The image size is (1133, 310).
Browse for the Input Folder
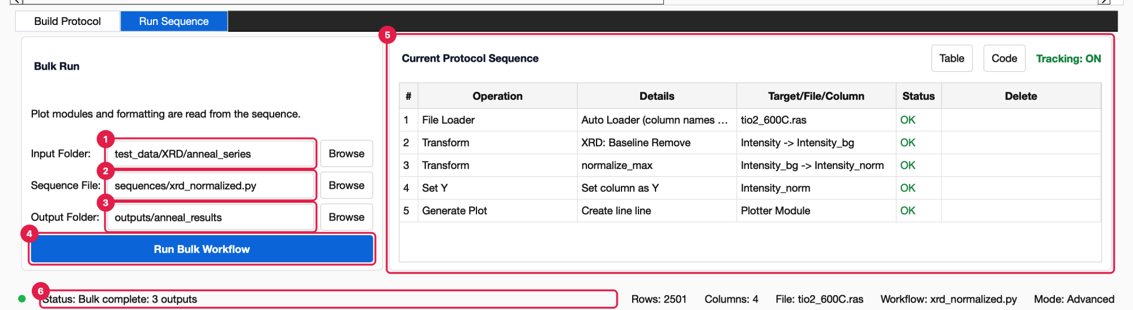click(347, 154)
